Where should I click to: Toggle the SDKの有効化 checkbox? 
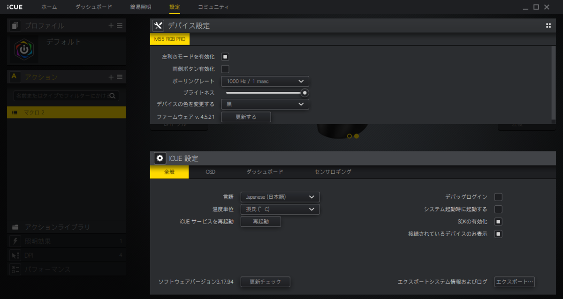[x=498, y=221]
